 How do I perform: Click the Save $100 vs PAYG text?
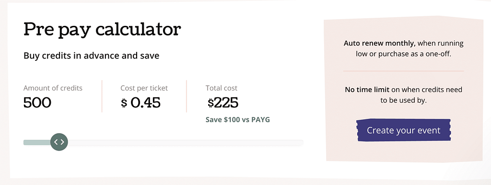point(238,119)
